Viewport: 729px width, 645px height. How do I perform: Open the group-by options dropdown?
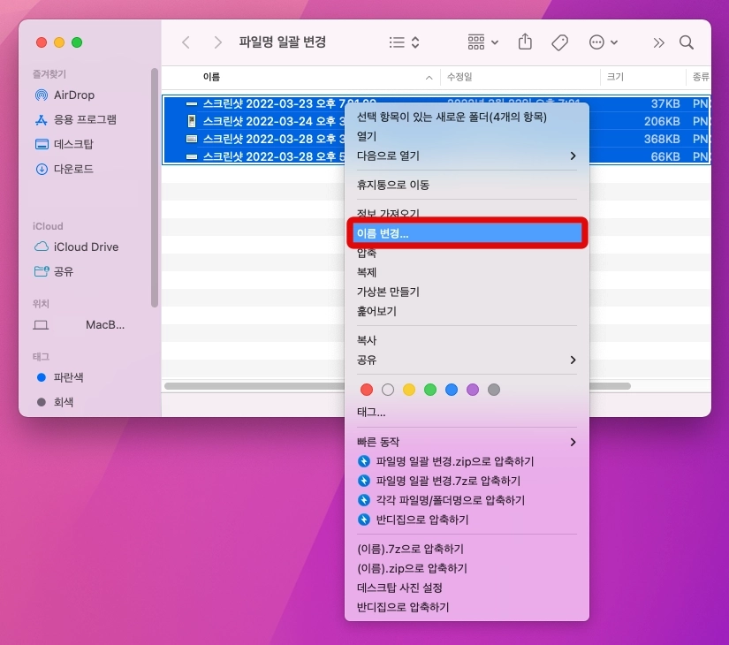pyautogui.click(x=482, y=42)
